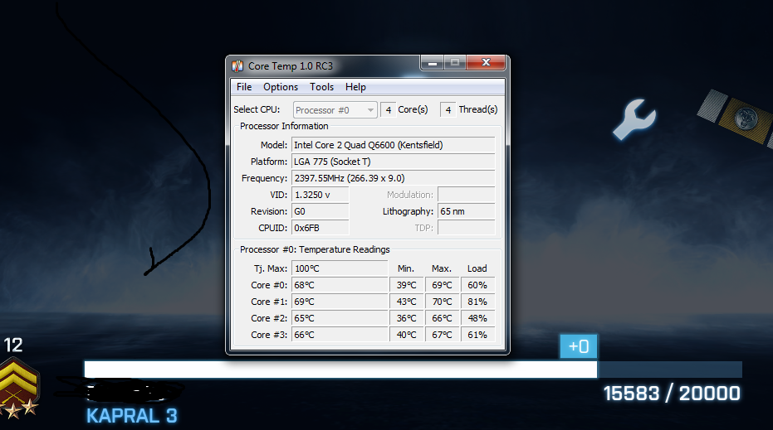This screenshot has width=773, height=430.
Task: Click the XP progress bar
Action: pyautogui.click(x=413, y=370)
